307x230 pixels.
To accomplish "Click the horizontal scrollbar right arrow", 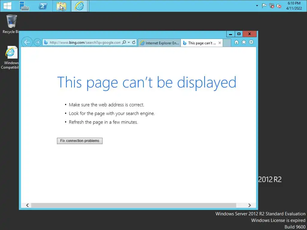I will (249, 205).
